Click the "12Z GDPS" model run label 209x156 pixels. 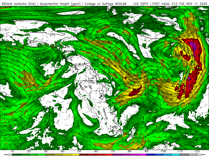(141, 4)
